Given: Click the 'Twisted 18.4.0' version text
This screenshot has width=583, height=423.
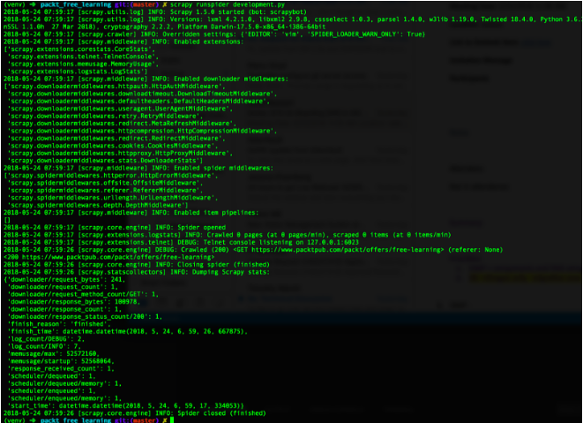Looking at the screenshot, I should pyautogui.click(x=509, y=19).
